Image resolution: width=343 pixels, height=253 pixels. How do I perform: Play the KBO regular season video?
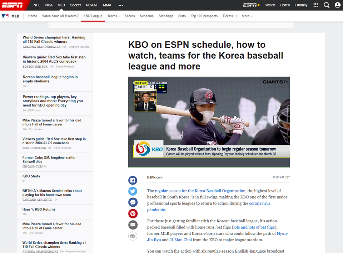coord(209,122)
